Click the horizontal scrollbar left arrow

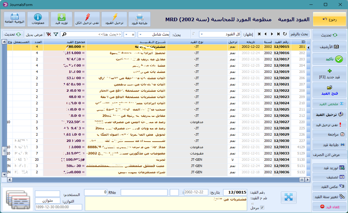click(x=10, y=180)
